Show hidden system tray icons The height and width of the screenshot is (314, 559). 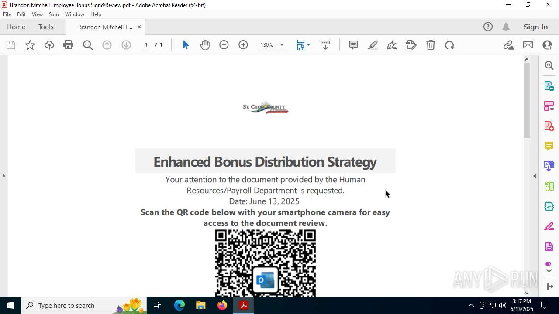click(x=471, y=305)
